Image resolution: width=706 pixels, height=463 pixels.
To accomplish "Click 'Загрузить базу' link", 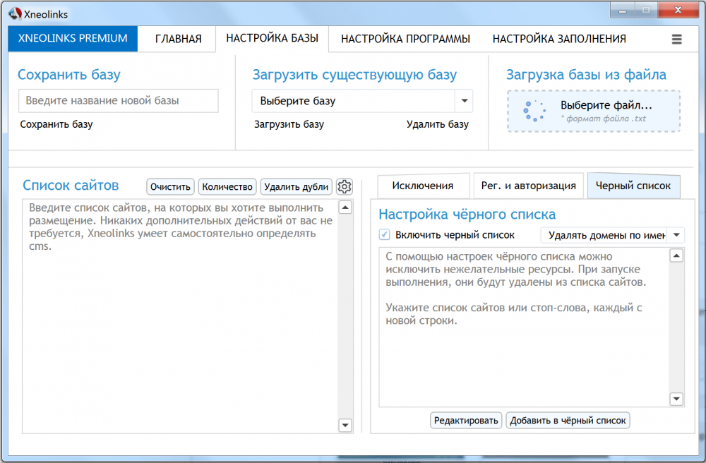I will point(289,125).
